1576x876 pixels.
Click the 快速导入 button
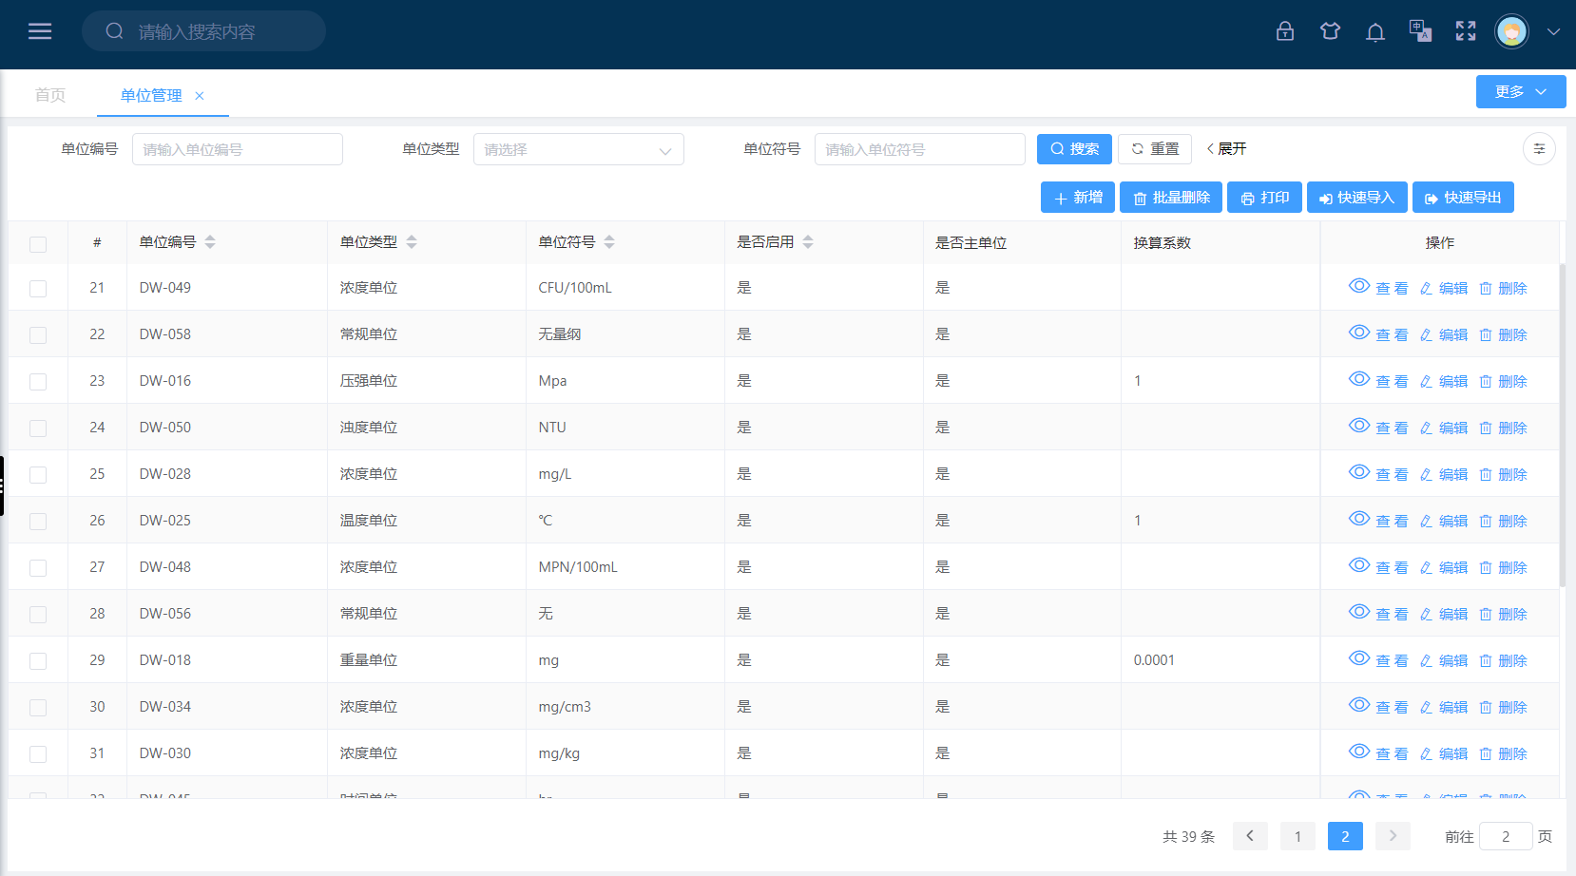click(1357, 198)
